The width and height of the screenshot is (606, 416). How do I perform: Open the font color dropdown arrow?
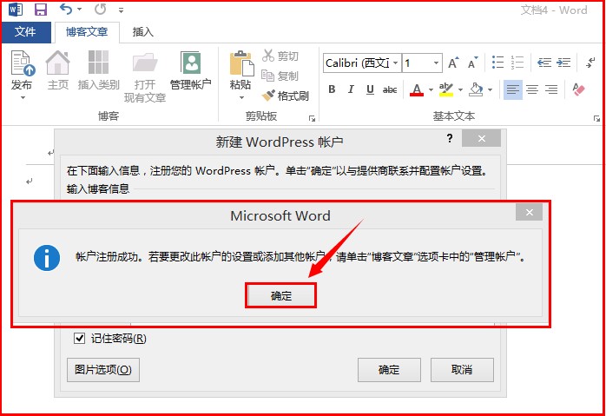[x=431, y=89]
